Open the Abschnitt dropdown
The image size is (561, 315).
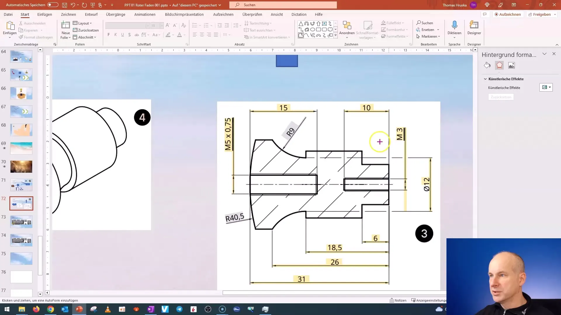pyautogui.click(x=84, y=37)
